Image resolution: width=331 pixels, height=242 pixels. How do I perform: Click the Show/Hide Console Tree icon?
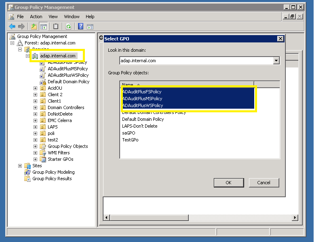pyautogui.click(x=43, y=27)
